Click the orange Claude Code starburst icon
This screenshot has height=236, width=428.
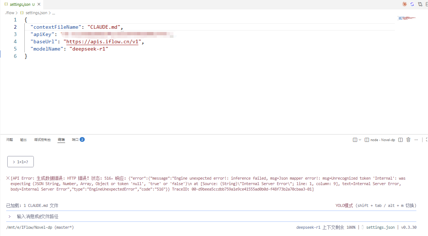click(404, 4)
